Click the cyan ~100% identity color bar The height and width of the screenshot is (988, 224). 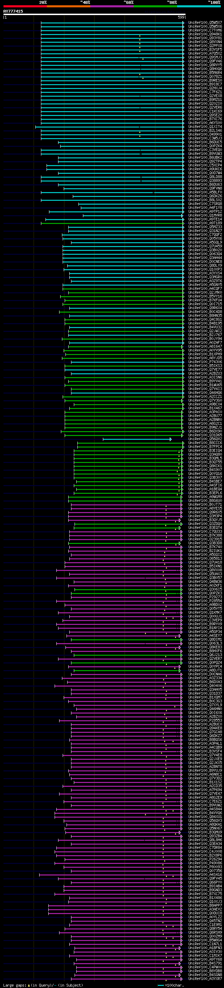coord(199,7)
